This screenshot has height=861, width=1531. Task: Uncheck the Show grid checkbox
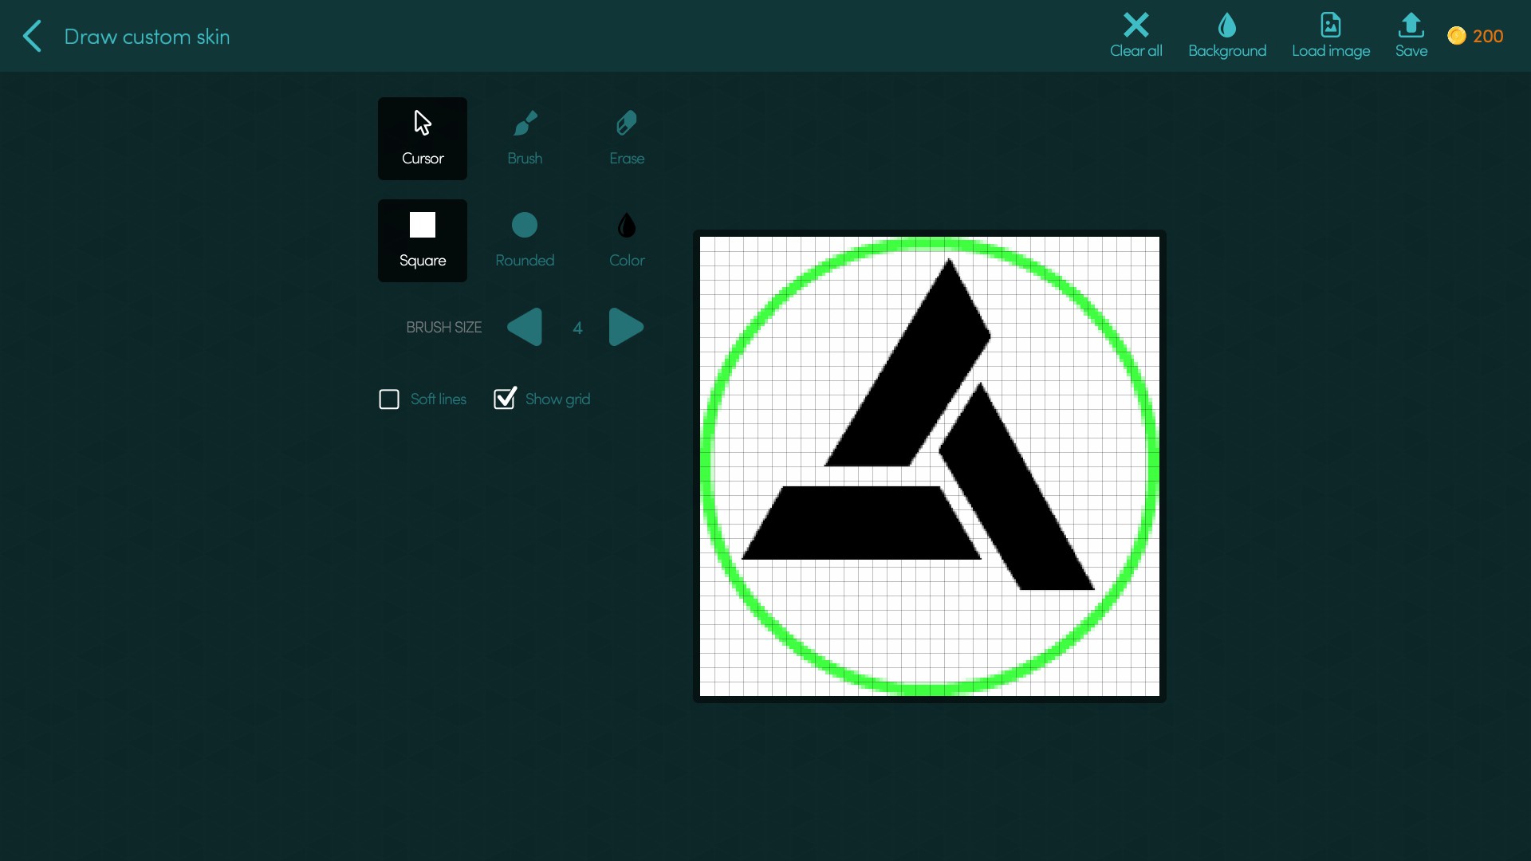coord(505,398)
